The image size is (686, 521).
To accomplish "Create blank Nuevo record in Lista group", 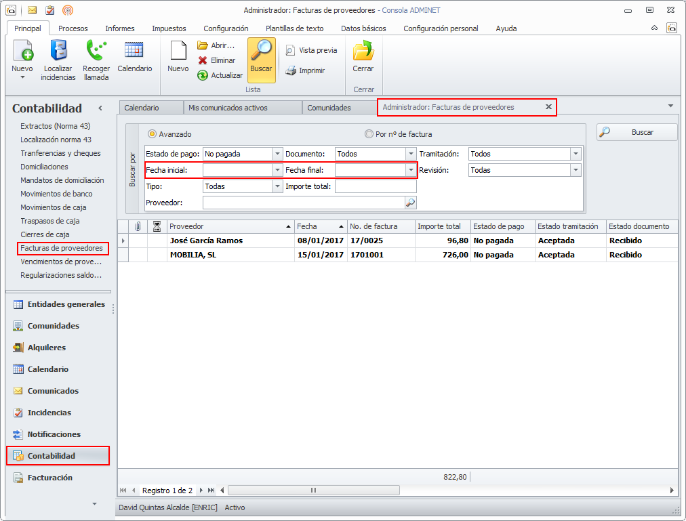I will click(178, 56).
